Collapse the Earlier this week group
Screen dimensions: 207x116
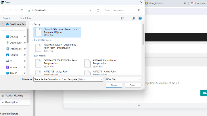point(32,40)
